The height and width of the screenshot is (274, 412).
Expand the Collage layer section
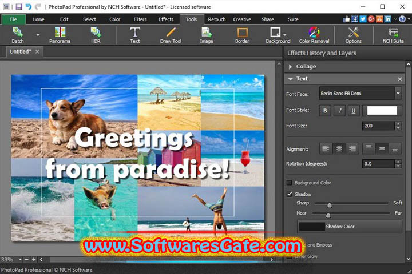[290, 67]
